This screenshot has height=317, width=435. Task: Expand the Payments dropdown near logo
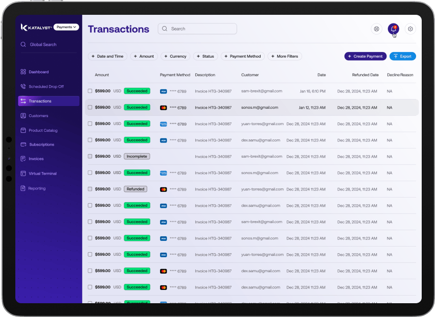(66, 27)
